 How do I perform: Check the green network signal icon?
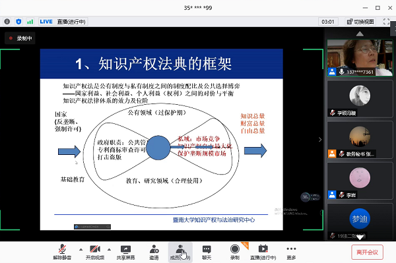click(30, 22)
